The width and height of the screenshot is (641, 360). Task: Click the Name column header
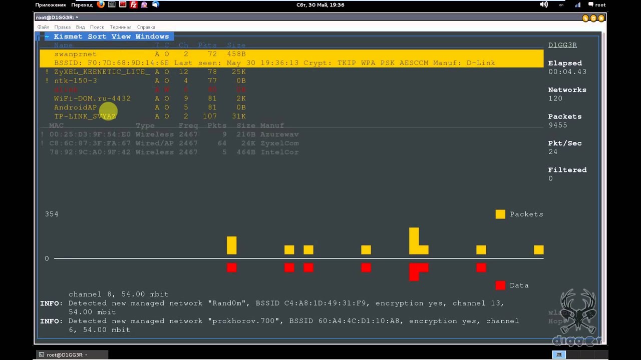(64, 45)
